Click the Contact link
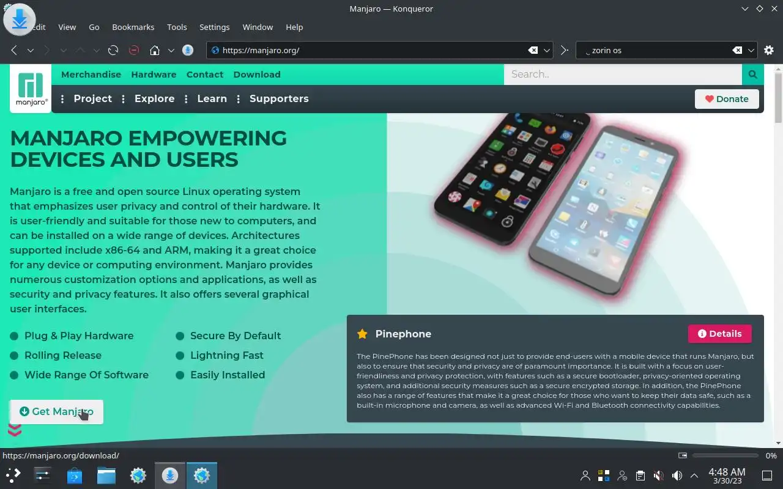Screen dimensions: 783x489 tap(205, 75)
